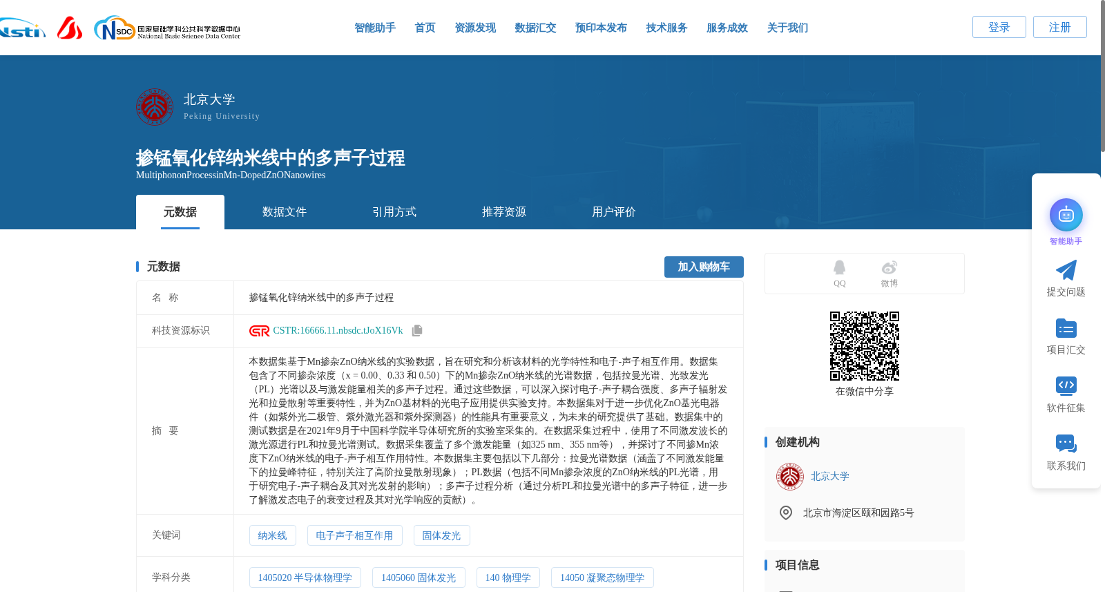Click the WeChat share QR code

coord(865,345)
